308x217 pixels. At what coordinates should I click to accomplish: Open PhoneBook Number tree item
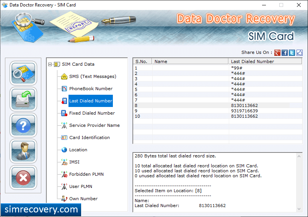click(x=91, y=89)
